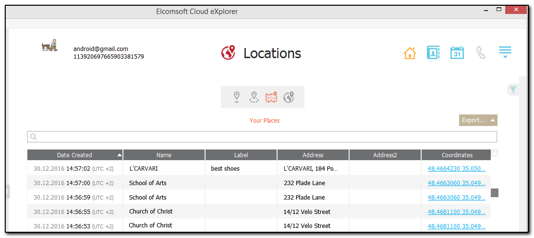Screen dimensions: 534x238
Task: Sort by Name column header
Action: (x=164, y=155)
